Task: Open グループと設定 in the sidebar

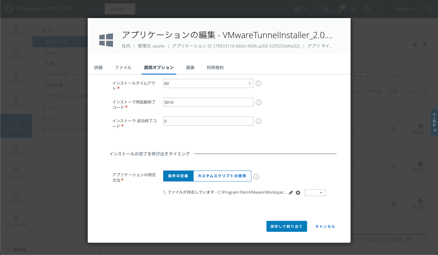Action: tap(16, 221)
